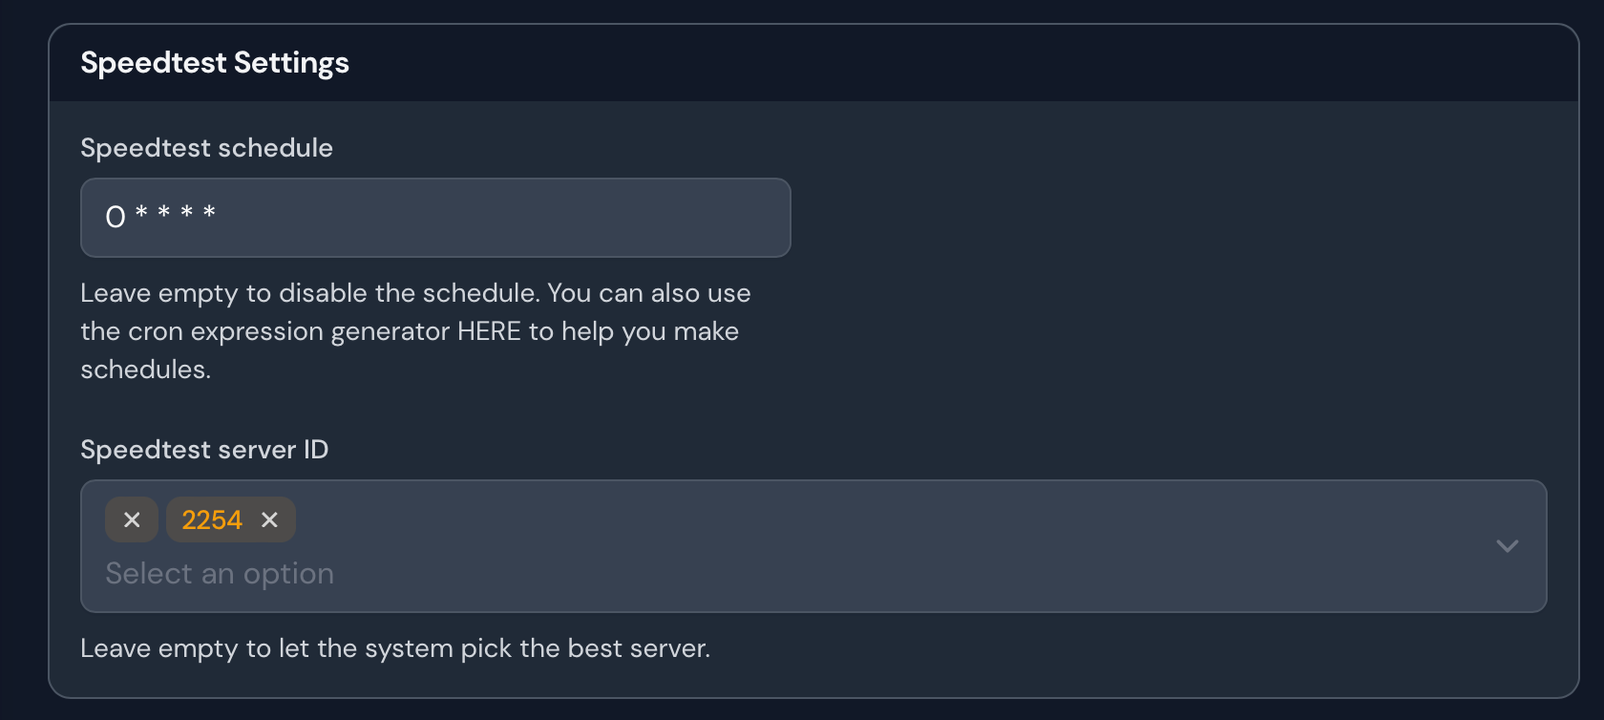Click the word 'schedules.' in helper text
Image resolution: width=1604 pixels, height=720 pixels.
click(145, 370)
